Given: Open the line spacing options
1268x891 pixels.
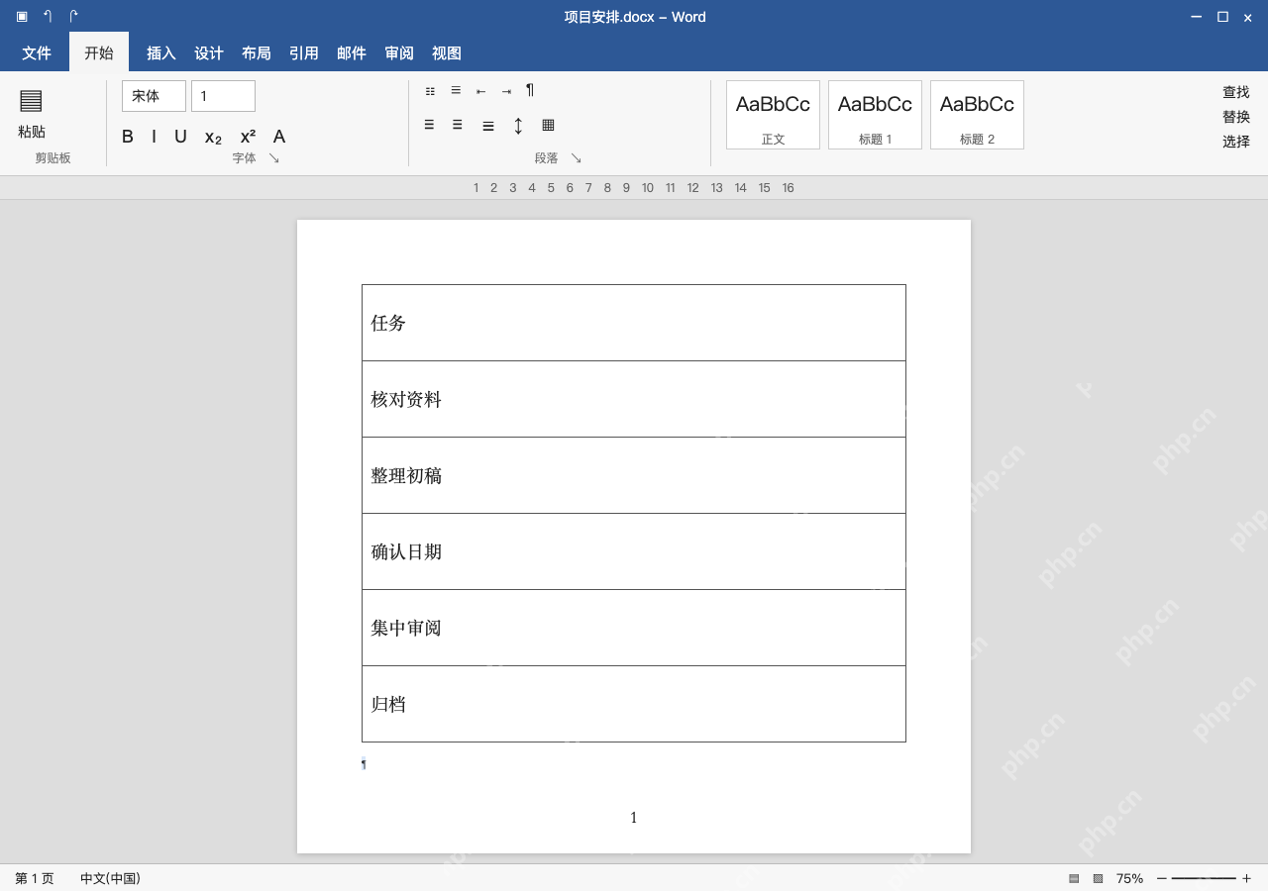Looking at the screenshot, I should (x=518, y=126).
